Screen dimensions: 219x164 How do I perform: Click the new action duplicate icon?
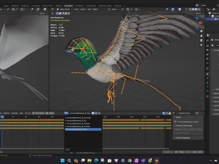(96, 113)
